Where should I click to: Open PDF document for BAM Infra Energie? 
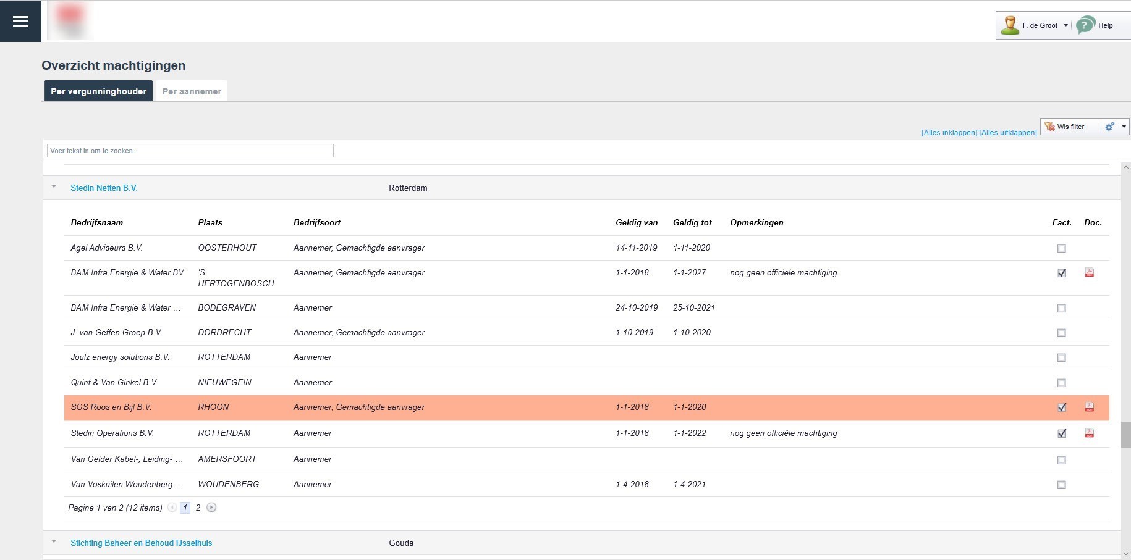[x=1089, y=272]
